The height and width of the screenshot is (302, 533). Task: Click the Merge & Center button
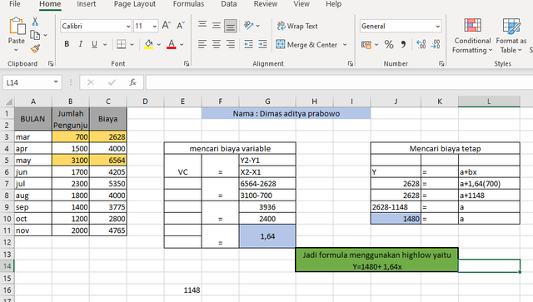coord(306,44)
